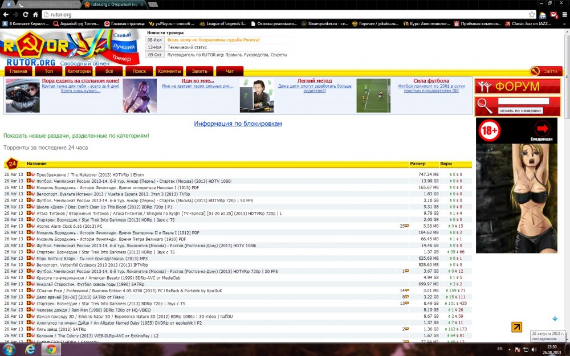The height and width of the screenshot is (356, 570).
Task: Download torrent file for CCleaner Free / Professional
Action: tap(28, 290)
